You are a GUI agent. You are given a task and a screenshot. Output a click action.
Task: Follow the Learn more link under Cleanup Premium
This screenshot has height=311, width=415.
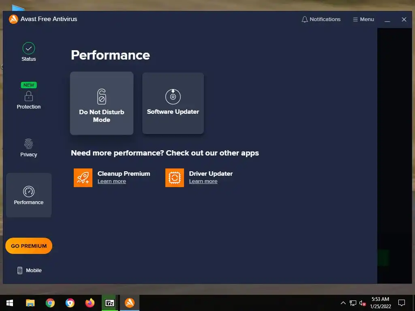[x=112, y=181]
